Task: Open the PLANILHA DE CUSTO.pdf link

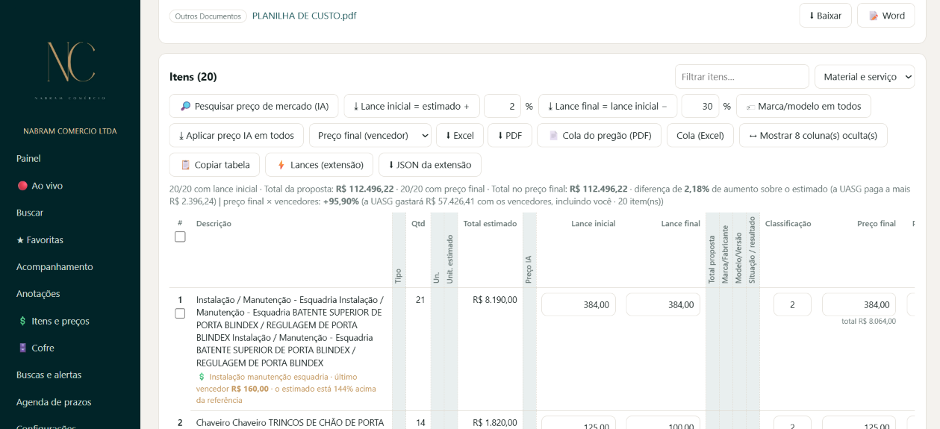Action: pyautogui.click(x=304, y=16)
